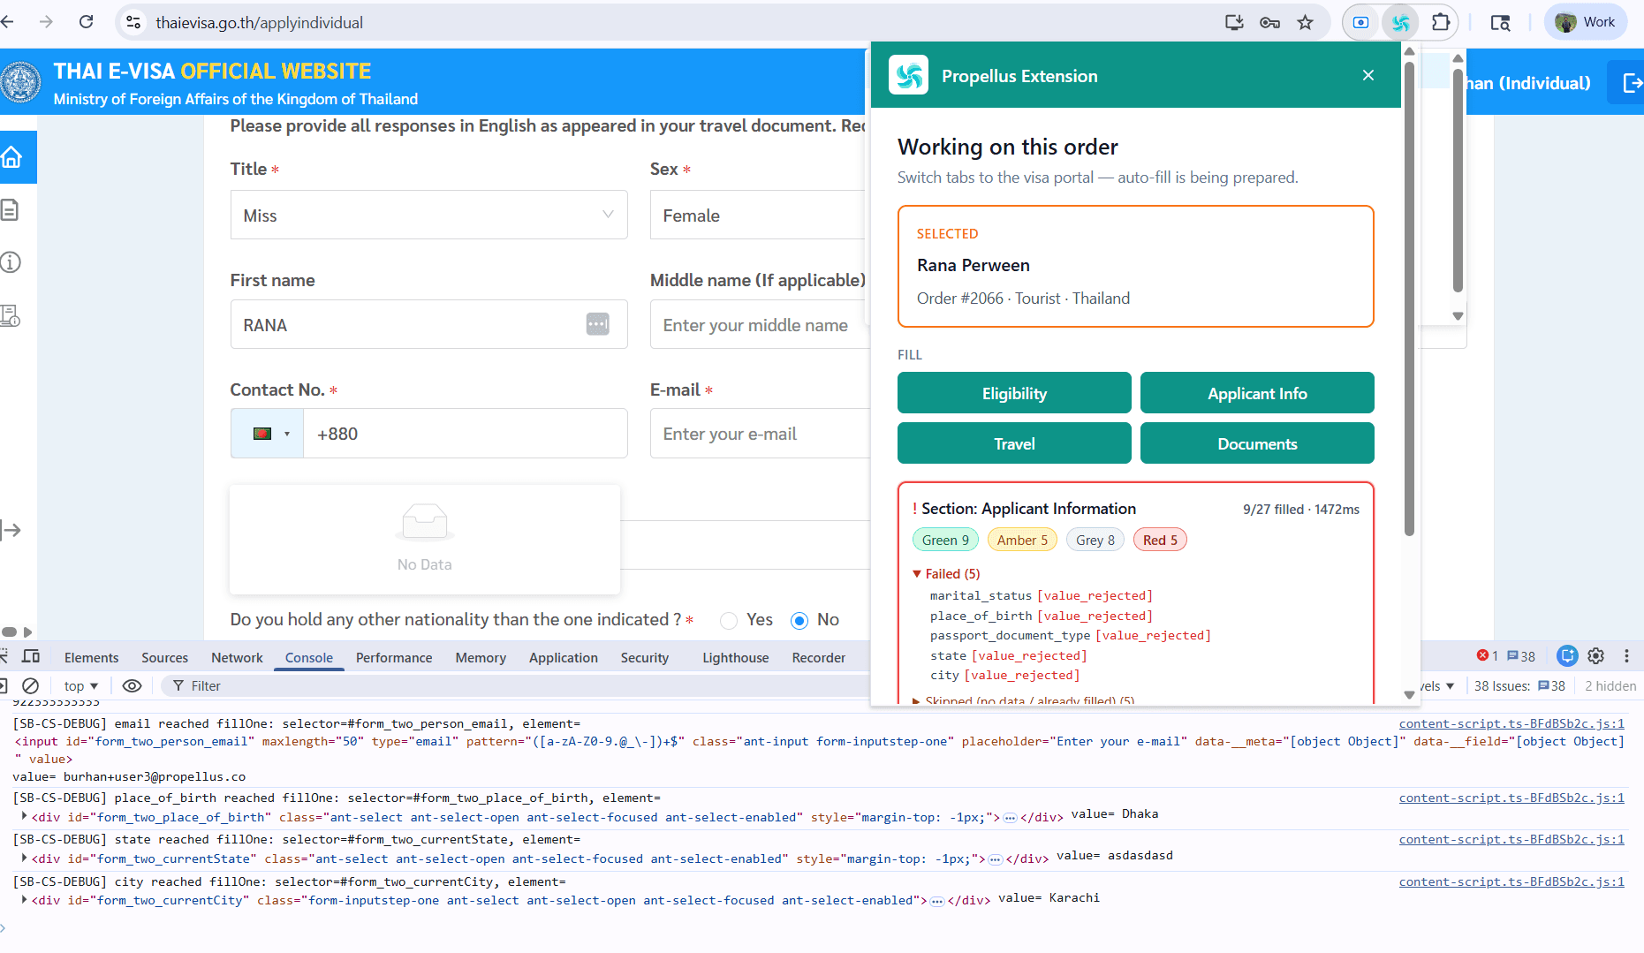The height and width of the screenshot is (953, 1644).
Task: Expand sidebar with the arrow icon
Action: 11,530
